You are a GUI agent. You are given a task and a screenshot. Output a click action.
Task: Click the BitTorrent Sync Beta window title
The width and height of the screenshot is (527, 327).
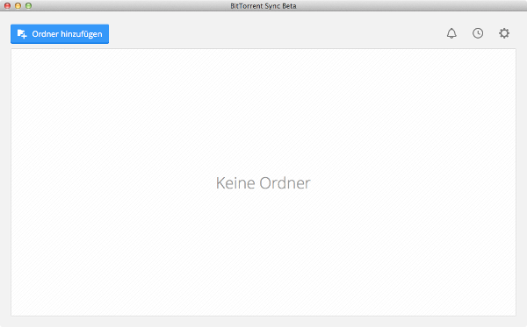tap(263, 6)
